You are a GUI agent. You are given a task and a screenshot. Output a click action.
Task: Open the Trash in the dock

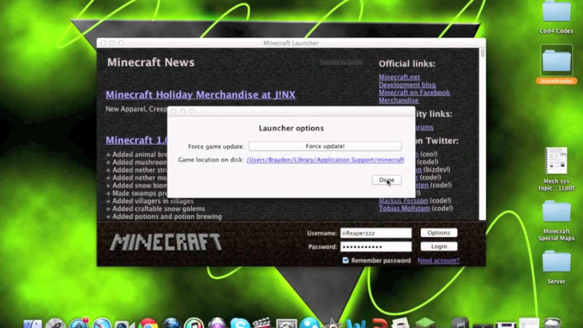(552, 323)
